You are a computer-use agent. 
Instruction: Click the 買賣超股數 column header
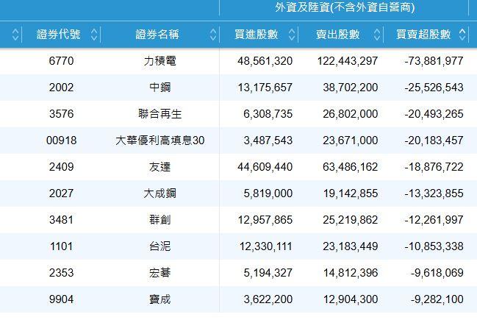pos(423,35)
